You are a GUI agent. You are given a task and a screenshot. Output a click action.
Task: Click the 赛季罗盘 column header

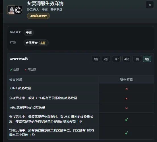pos(126,80)
